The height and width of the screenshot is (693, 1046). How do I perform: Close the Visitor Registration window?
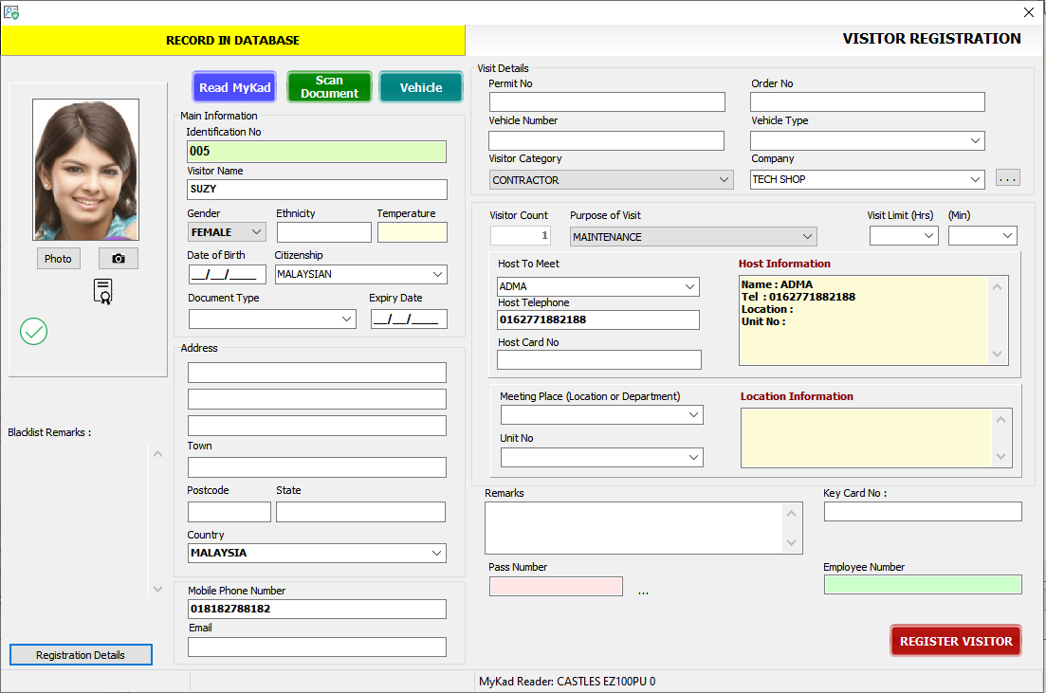point(1028,12)
